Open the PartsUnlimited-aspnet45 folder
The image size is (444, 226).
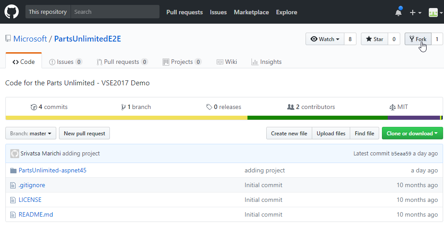52,171
